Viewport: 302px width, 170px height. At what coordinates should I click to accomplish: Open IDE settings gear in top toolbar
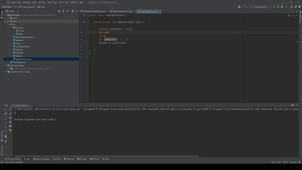296,7
